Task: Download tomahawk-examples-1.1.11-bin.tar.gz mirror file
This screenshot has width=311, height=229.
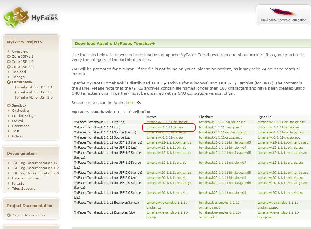Action: (168, 205)
